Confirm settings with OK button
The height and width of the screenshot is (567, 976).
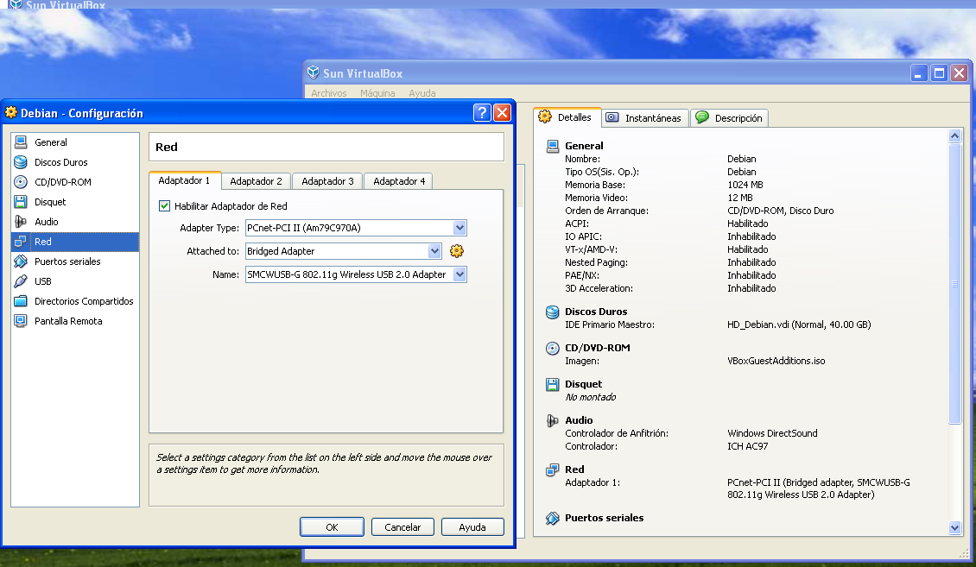(x=332, y=527)
